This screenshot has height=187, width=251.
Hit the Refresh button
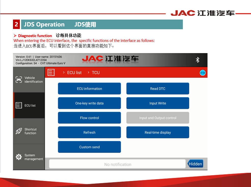[89, 132]
